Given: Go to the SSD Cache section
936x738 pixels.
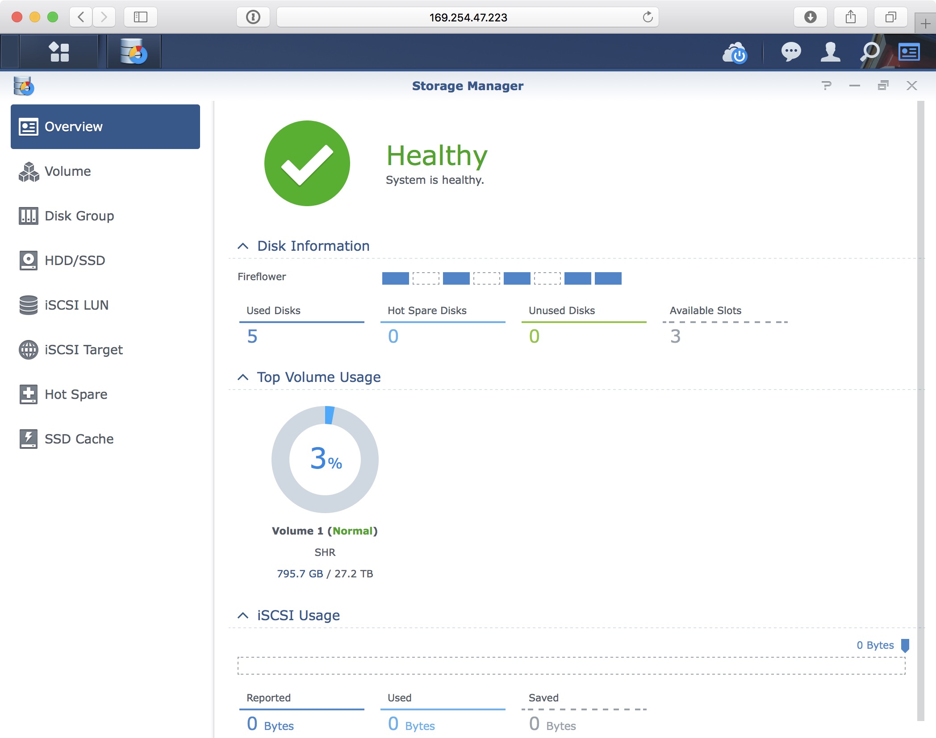Looking at the screenshot, I should pyautogui.click(x=79, y=439).
